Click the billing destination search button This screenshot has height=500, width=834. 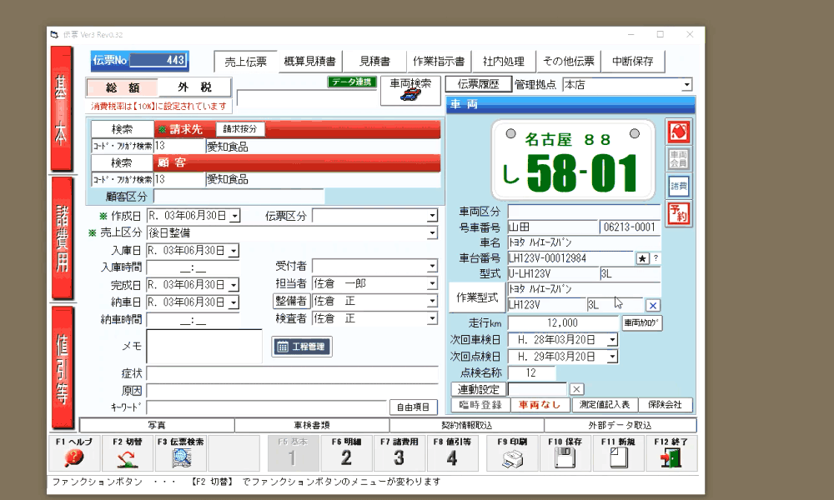point(122,129)
